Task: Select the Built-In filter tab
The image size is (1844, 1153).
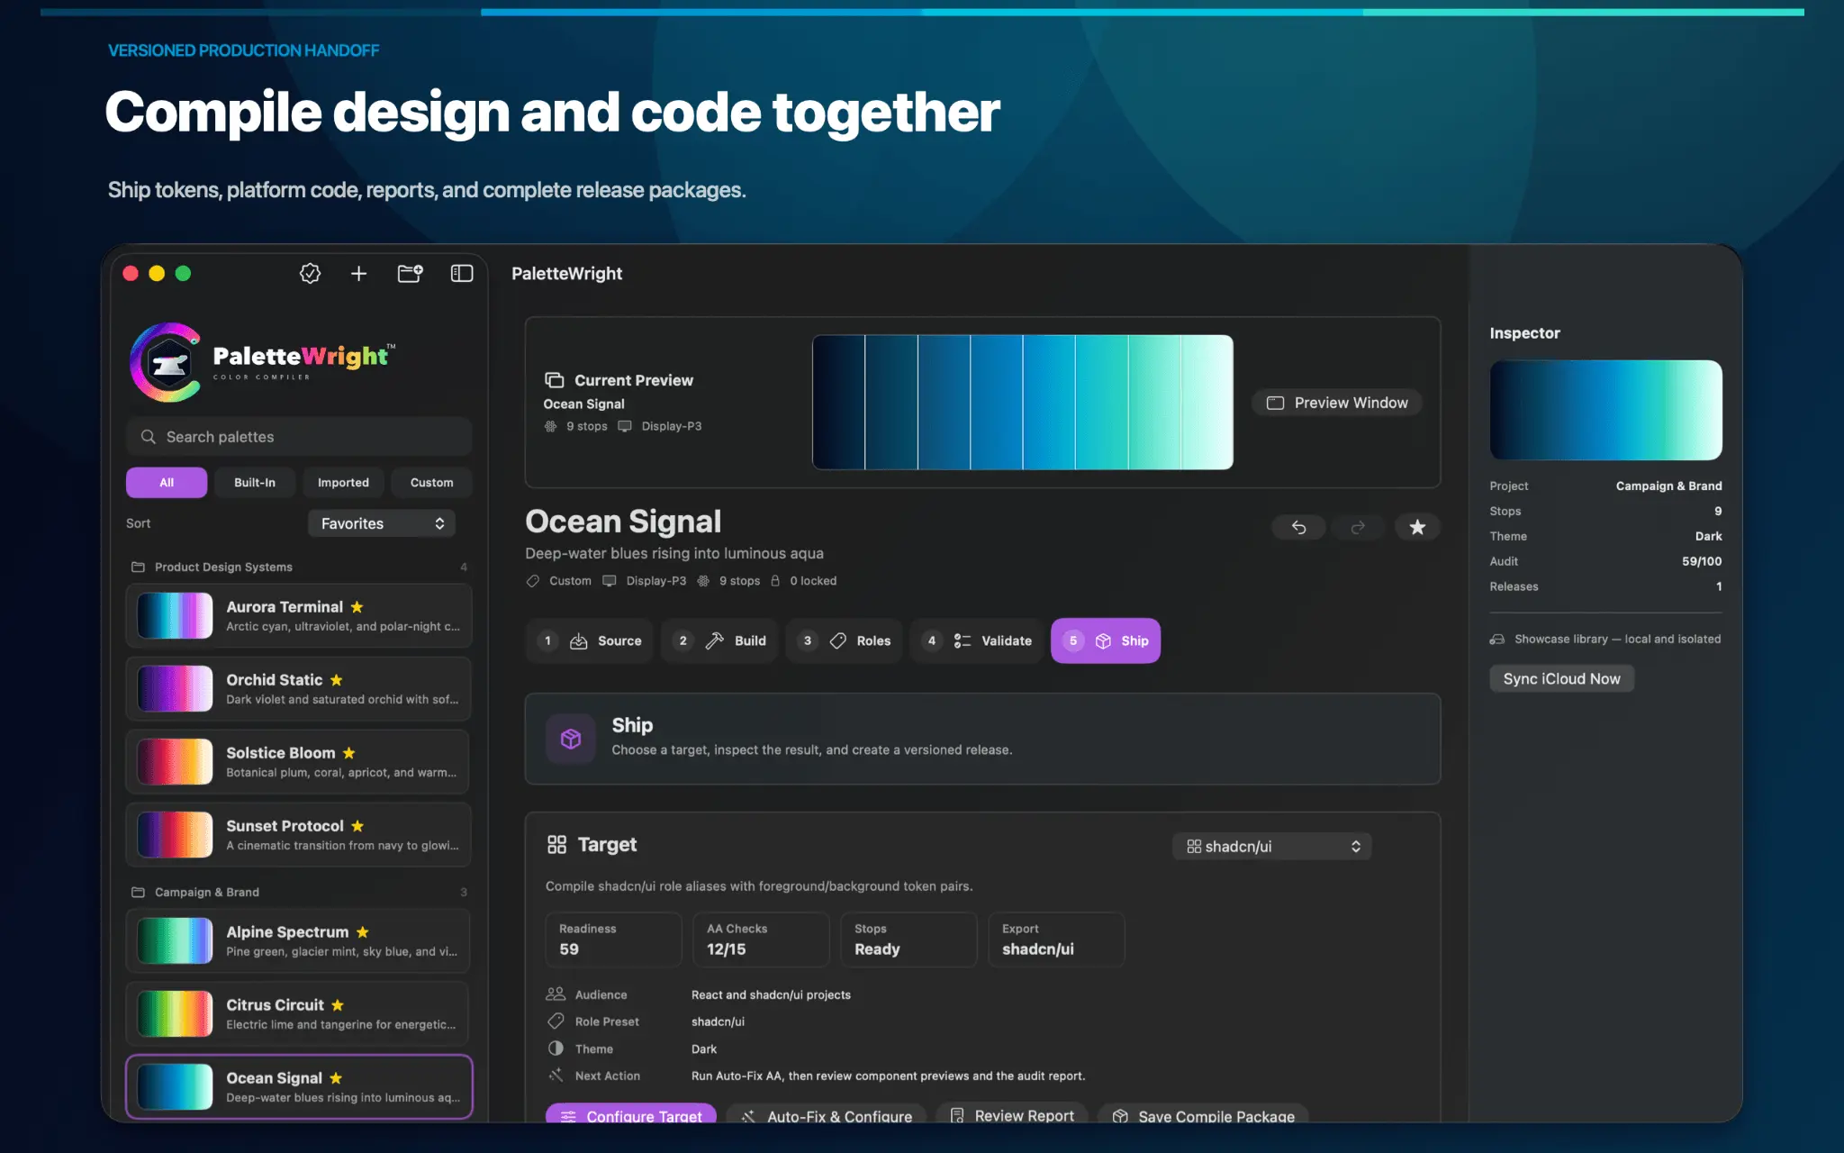Action: (x=255, y=483)
